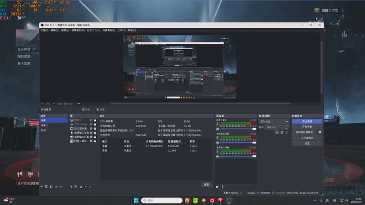The image size is (365, 205).
Task: Open Windows Start menu on taskbar
Action: click(136, 200)
